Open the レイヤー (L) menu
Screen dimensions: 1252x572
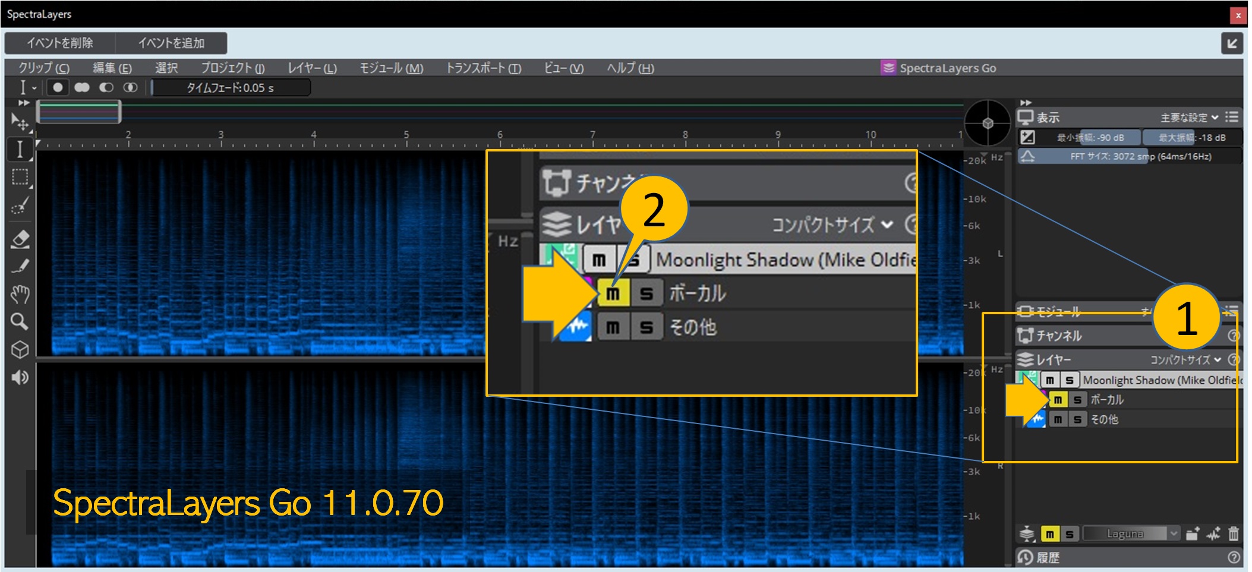coord(313,68)
